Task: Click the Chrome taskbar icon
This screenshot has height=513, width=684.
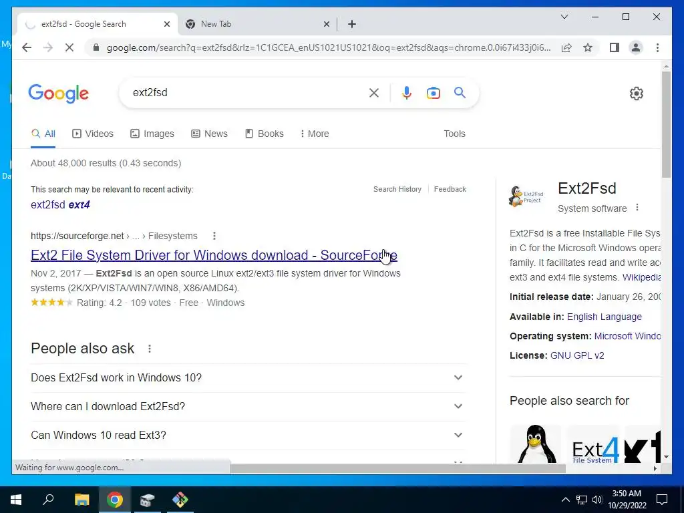Action: pos(114,500)
